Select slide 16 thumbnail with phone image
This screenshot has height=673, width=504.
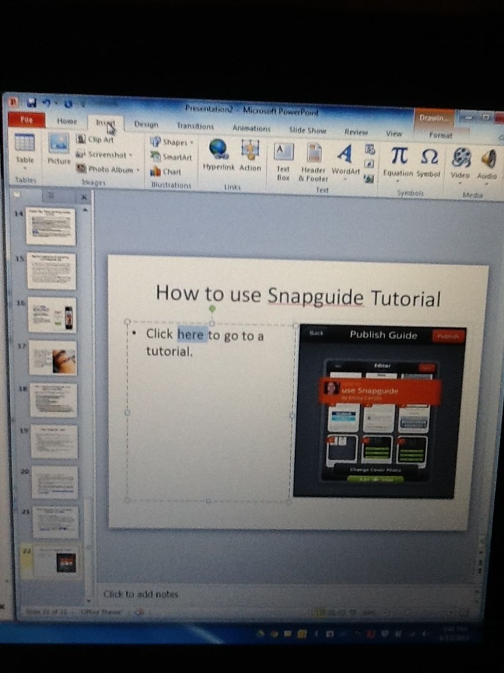[52, 315]
